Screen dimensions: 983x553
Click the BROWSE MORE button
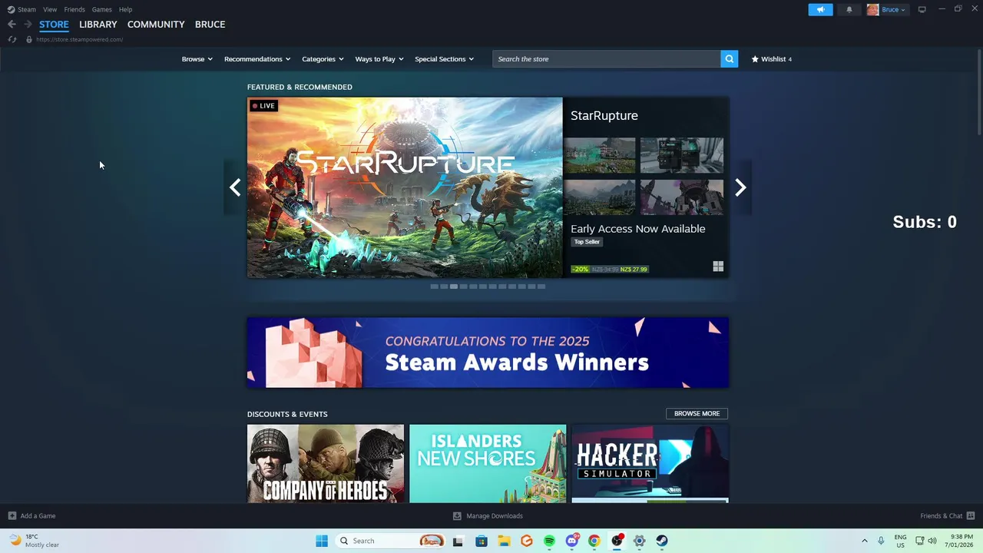(x=697, y=413)
